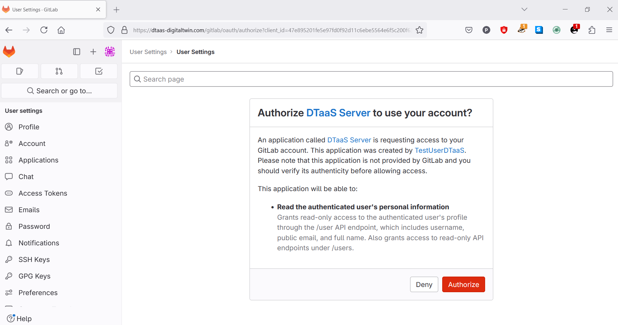Screen dimensions: 618x325
Task: Reload the current page
Action: point(44,30)
